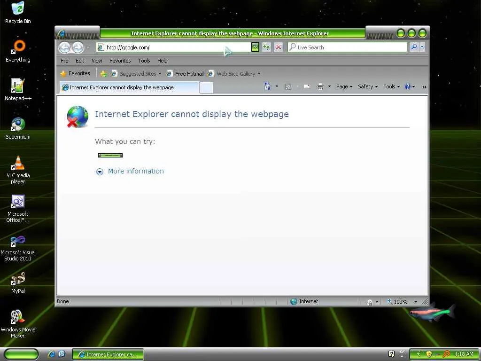Click the 4:18 AM taskbar clock
Screen dimensions: 481x361
point(464,354)
